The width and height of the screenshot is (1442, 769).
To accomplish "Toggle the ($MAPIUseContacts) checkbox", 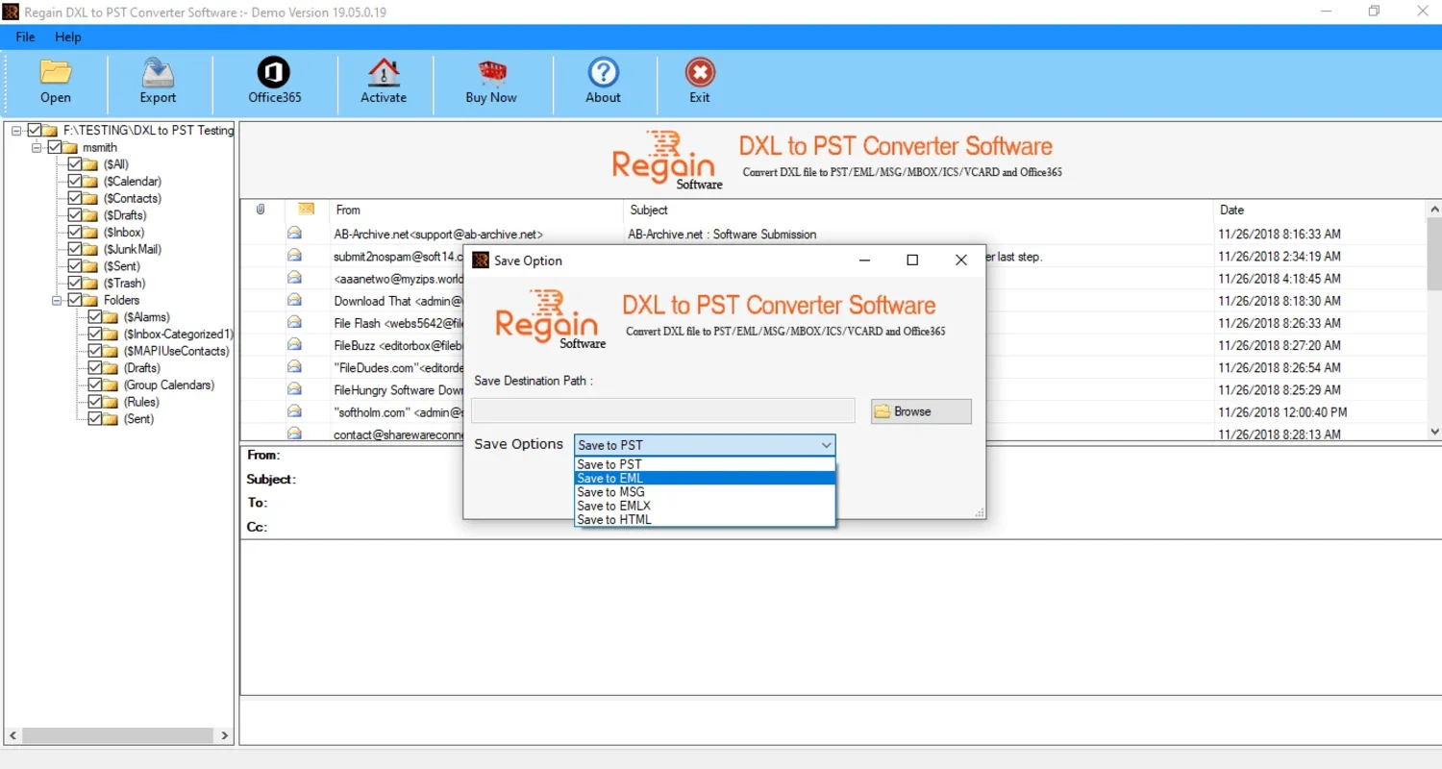I will click(95, 351).
